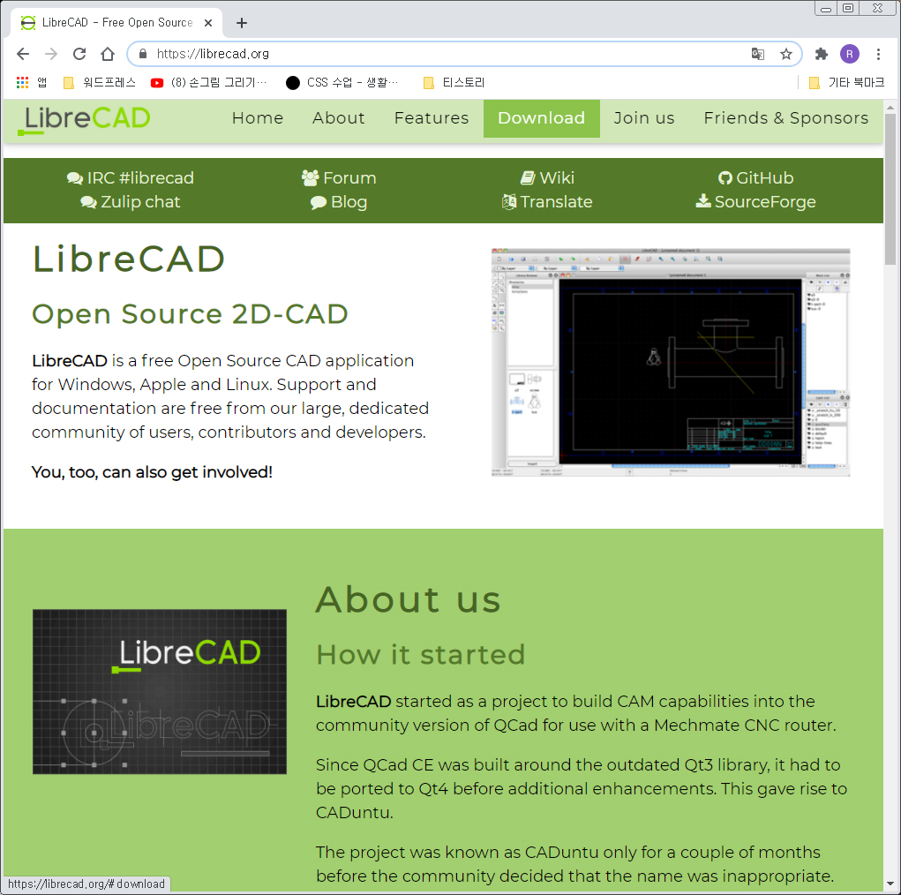Open the CSS 수업 bookmark
This screenshot has height=895, width=901.
[x=342, y=83]
